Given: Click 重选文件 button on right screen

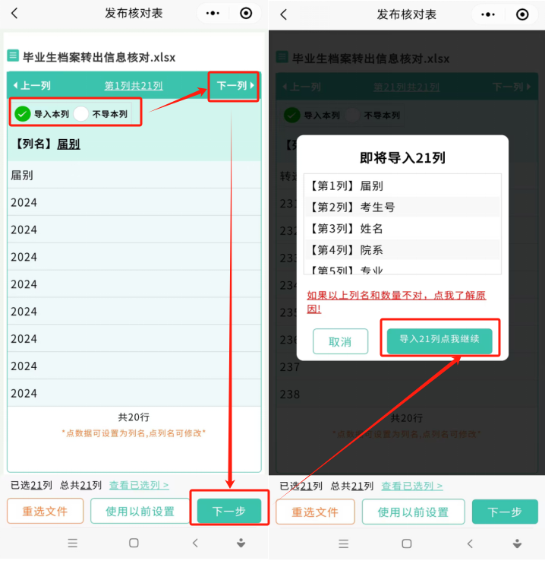Looking at the screenshot, I should [315, 512].
